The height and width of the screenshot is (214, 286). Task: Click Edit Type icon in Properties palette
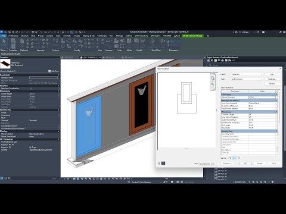(x=49, y=71)
